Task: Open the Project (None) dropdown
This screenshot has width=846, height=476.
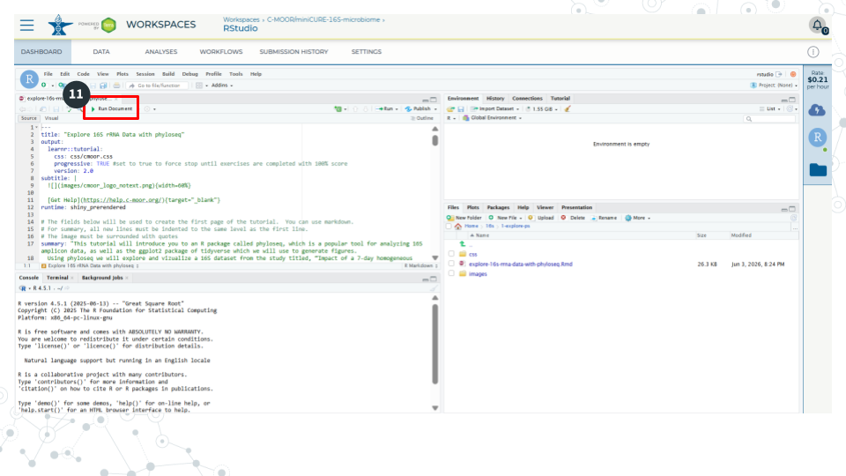Action: (774, 86)
